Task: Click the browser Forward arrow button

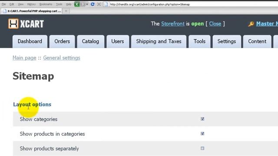Action: click(x=83, y=4)
